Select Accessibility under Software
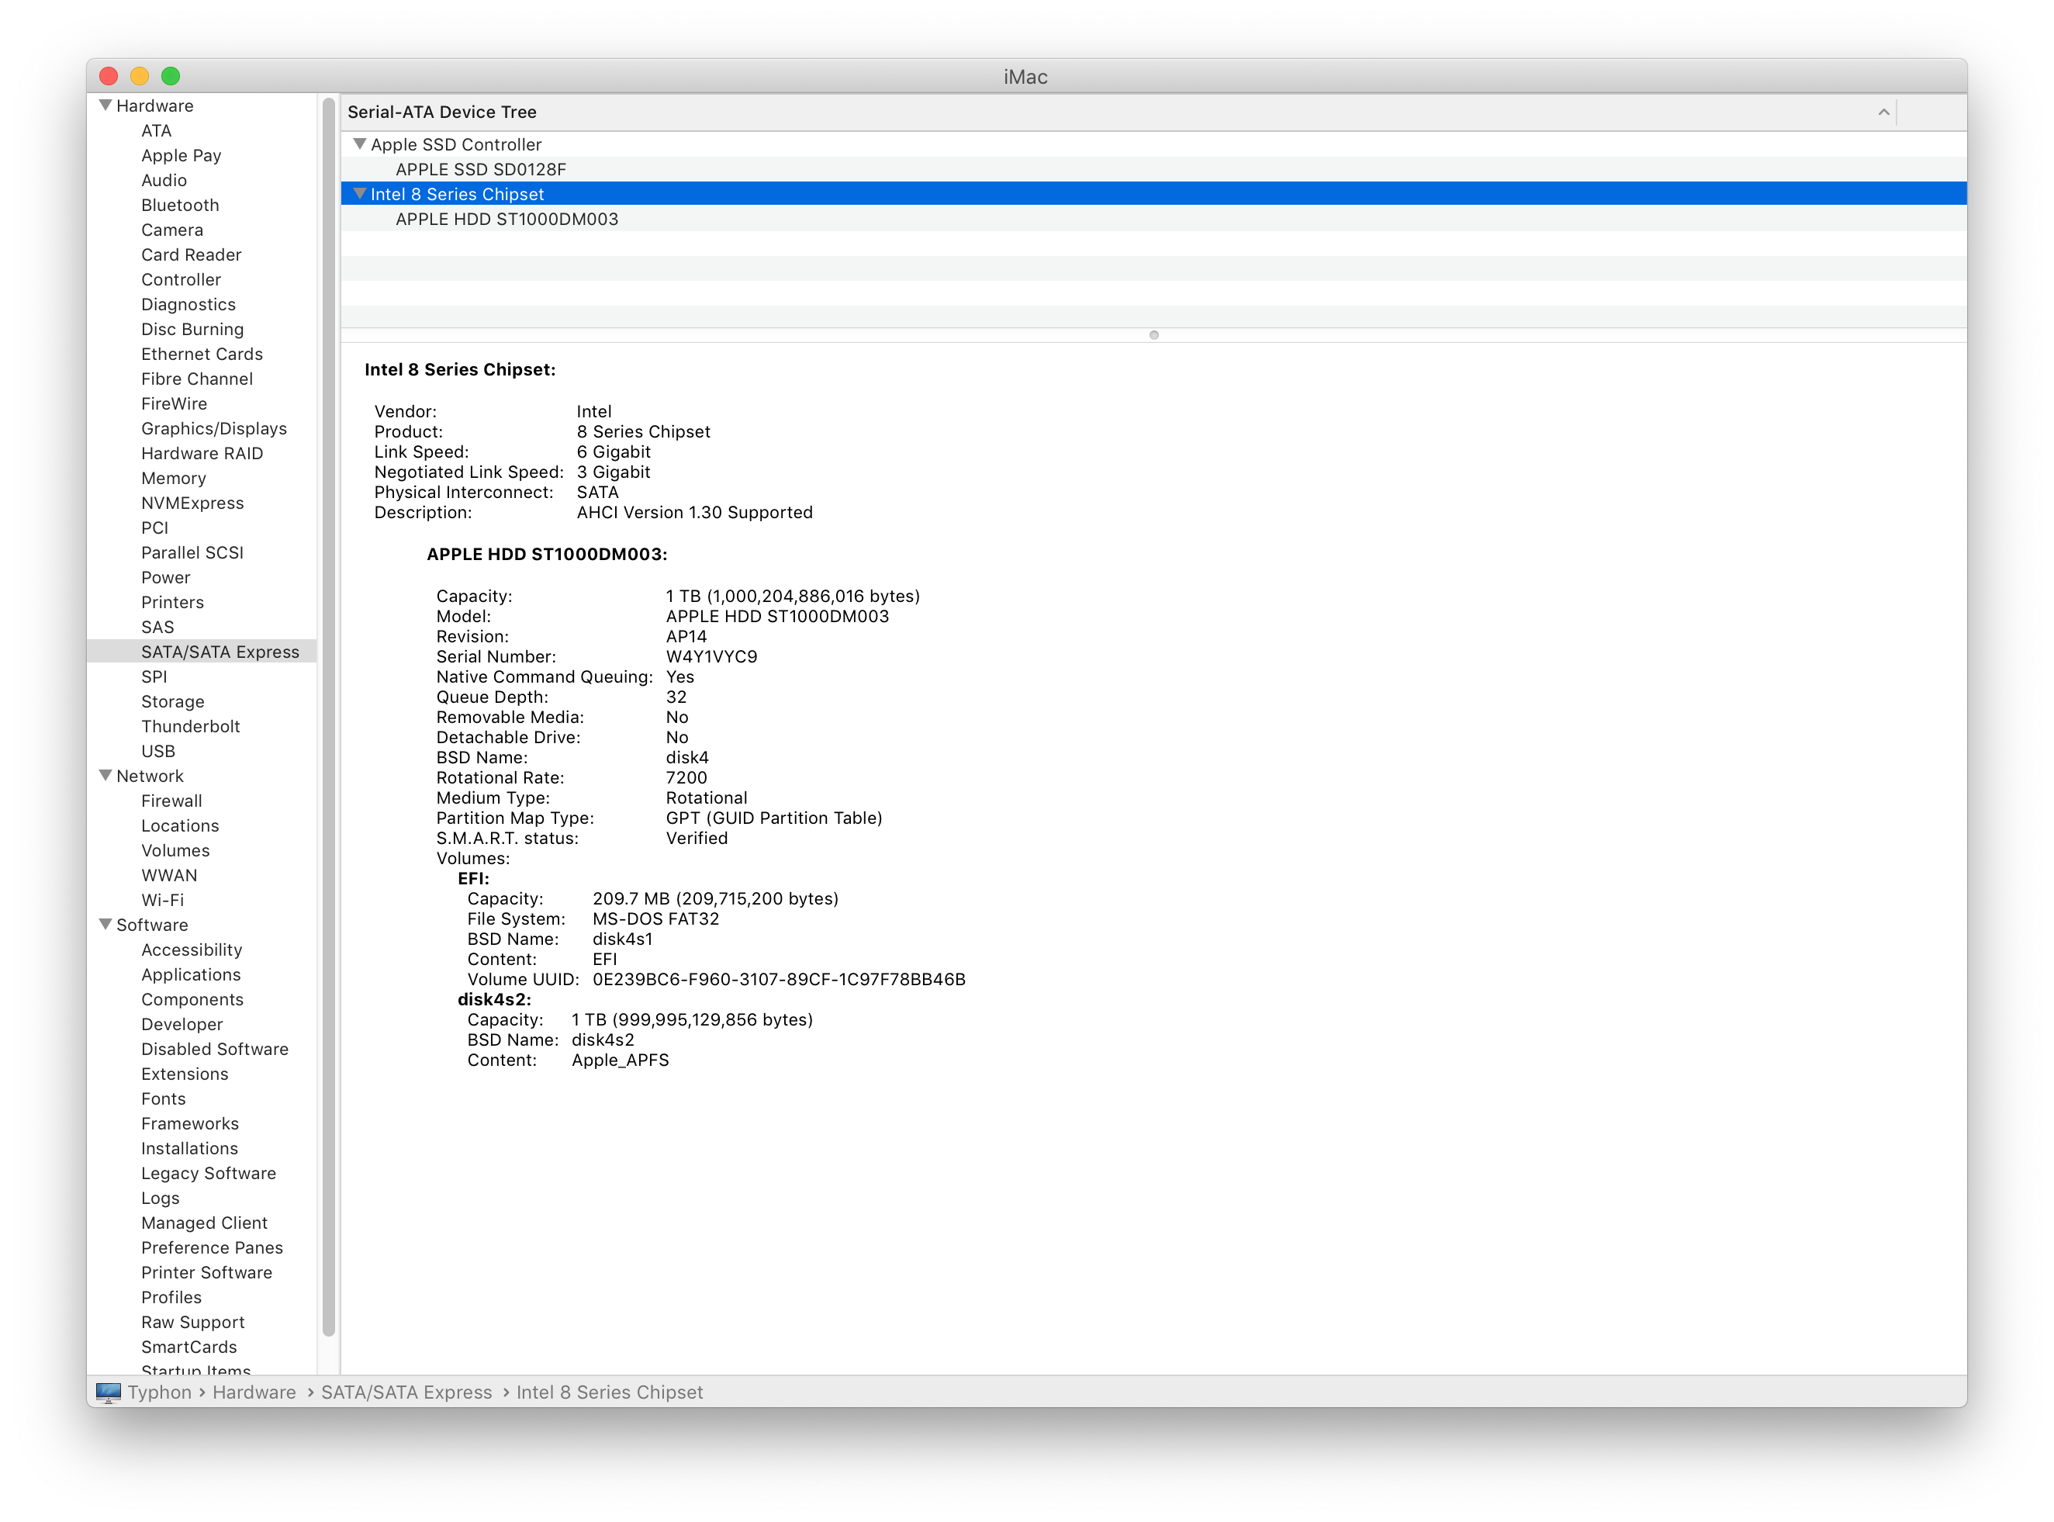 (x=192, y=951)
